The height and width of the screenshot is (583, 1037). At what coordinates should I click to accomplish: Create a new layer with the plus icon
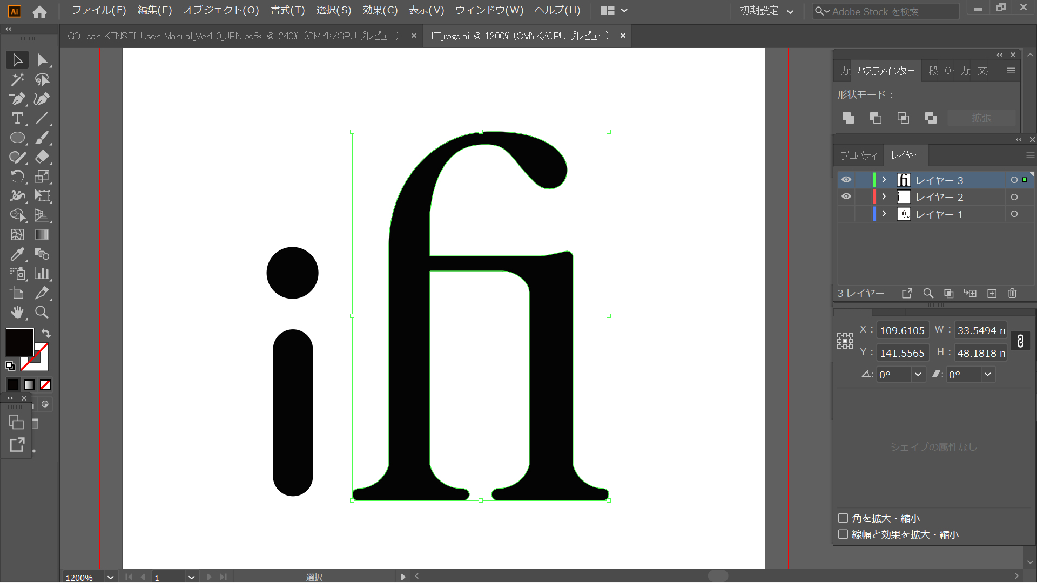pos(992,293)
